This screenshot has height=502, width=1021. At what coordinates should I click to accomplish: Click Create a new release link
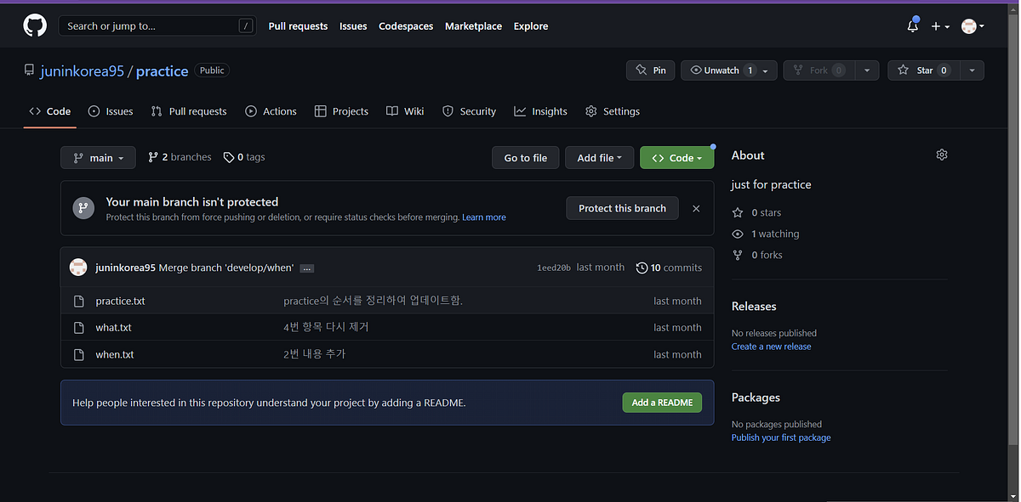coord(771,347)
